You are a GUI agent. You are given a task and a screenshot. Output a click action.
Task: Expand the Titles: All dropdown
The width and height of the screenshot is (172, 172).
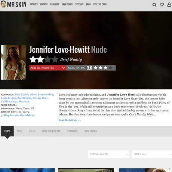(152, 154)
